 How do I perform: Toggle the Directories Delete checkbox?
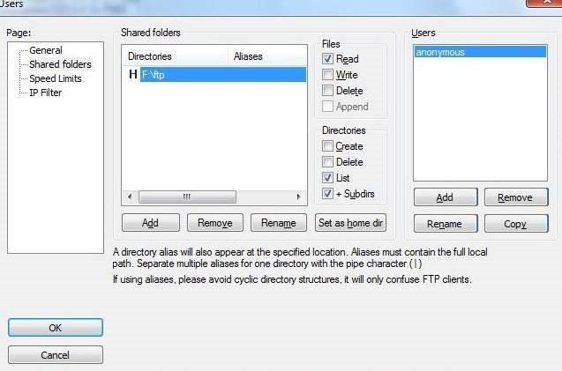(x=328, y=162)
